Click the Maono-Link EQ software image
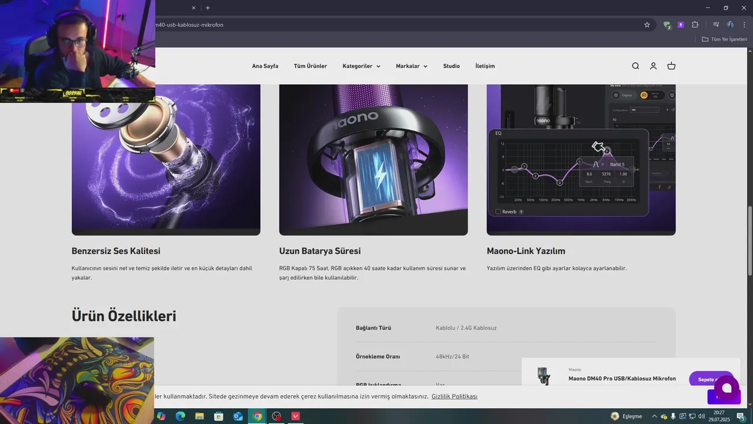This screenshot has width=753, height=424. [x=581, y=160]
